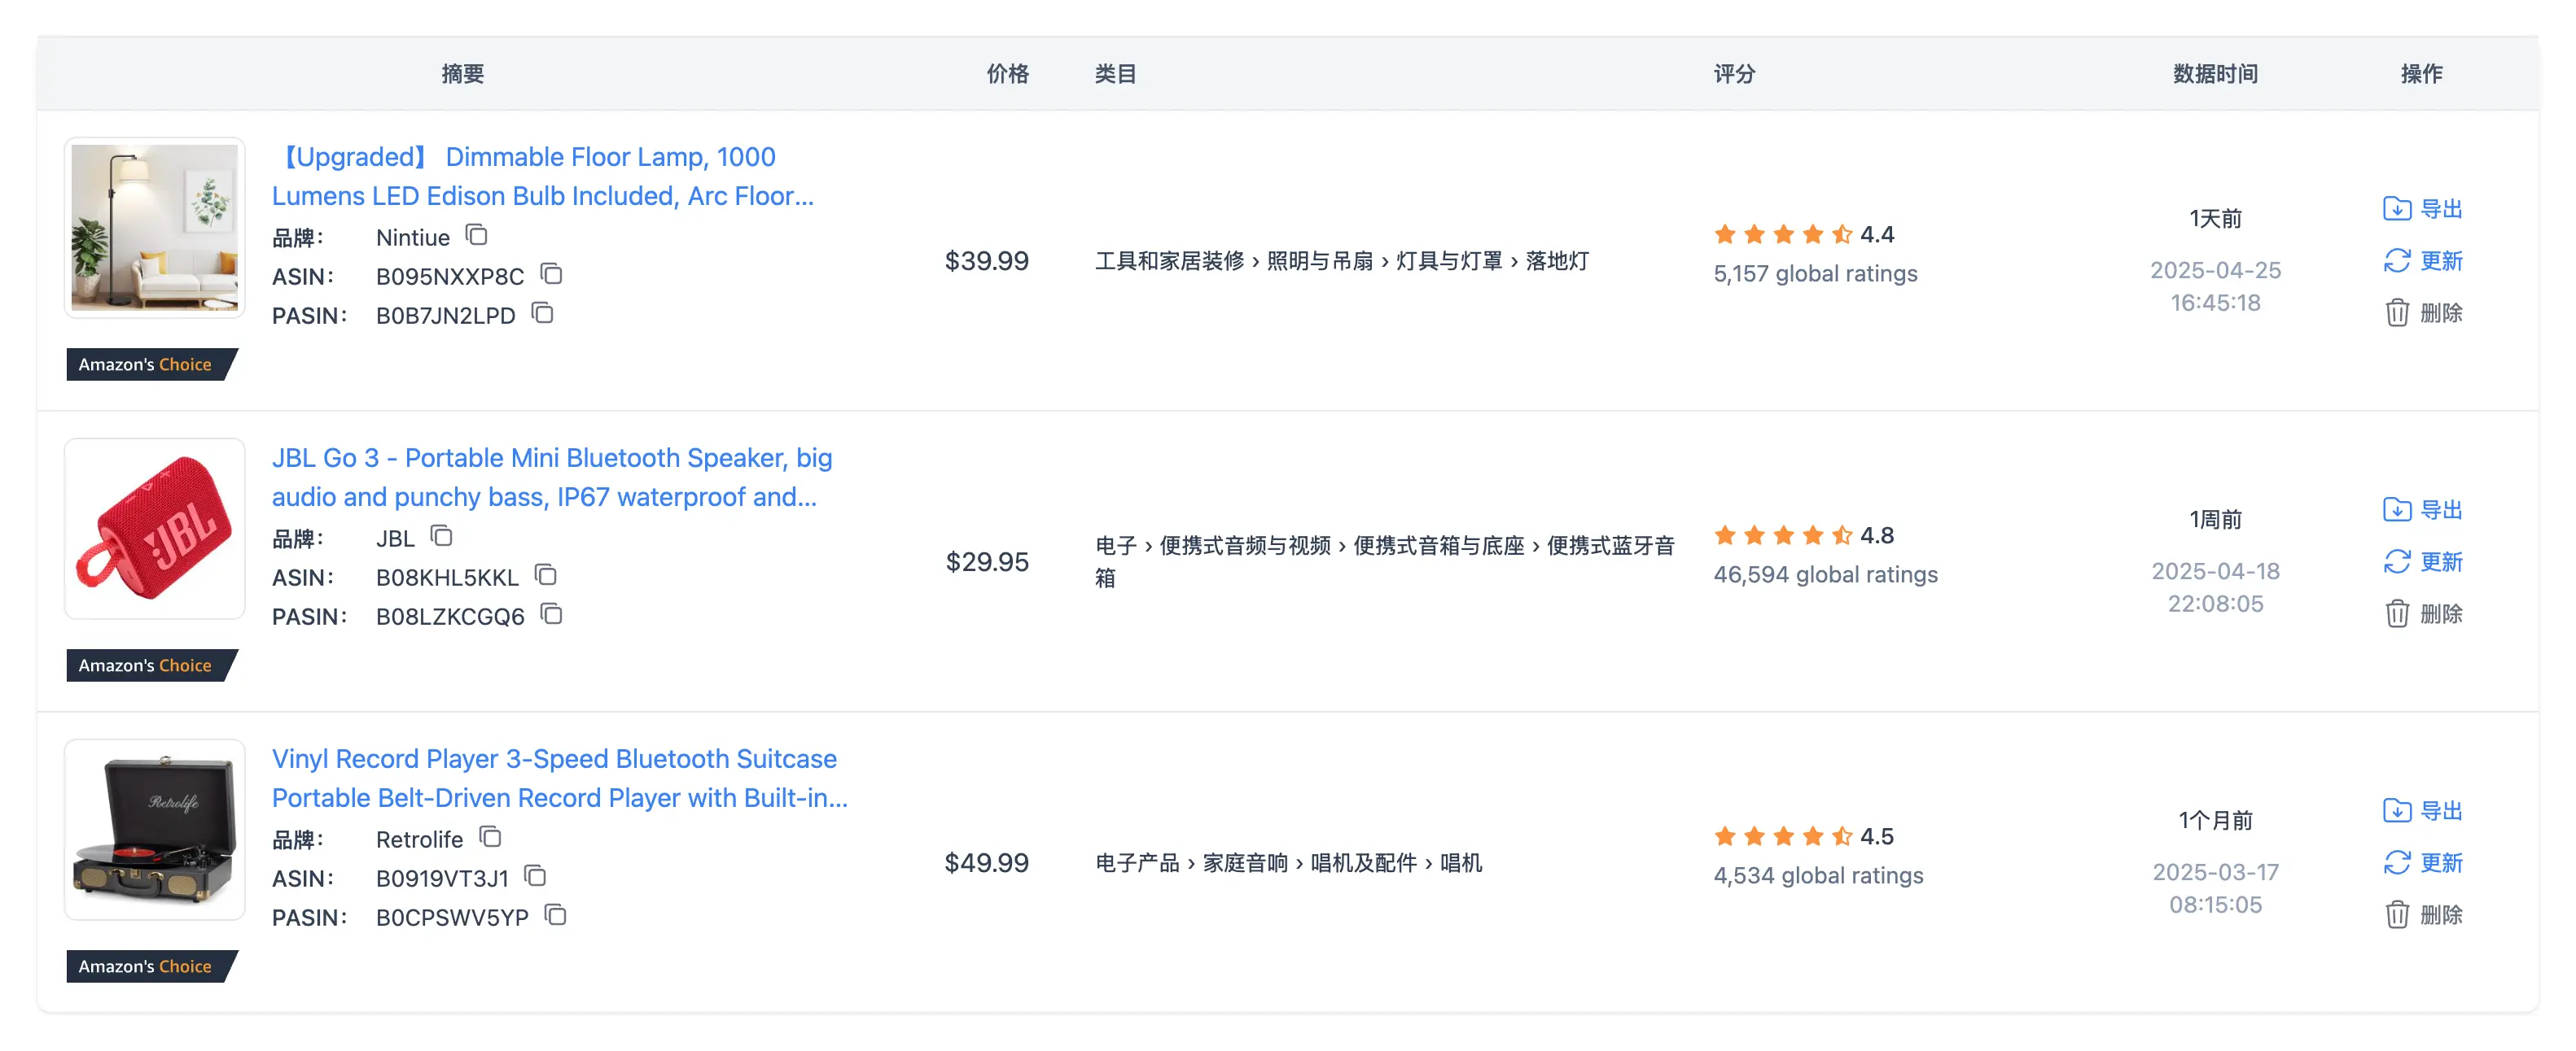Copy the Nintiue brand name
The width and height of the screenshot is (2576, 1051).
(x=477, y=236)
